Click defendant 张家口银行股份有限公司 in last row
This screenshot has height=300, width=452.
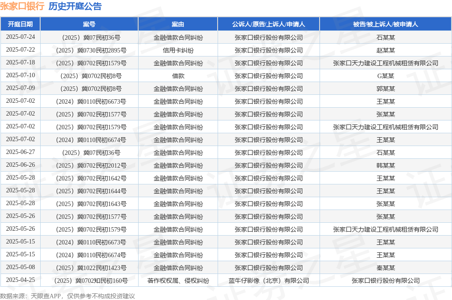click(x=386, y=281)
